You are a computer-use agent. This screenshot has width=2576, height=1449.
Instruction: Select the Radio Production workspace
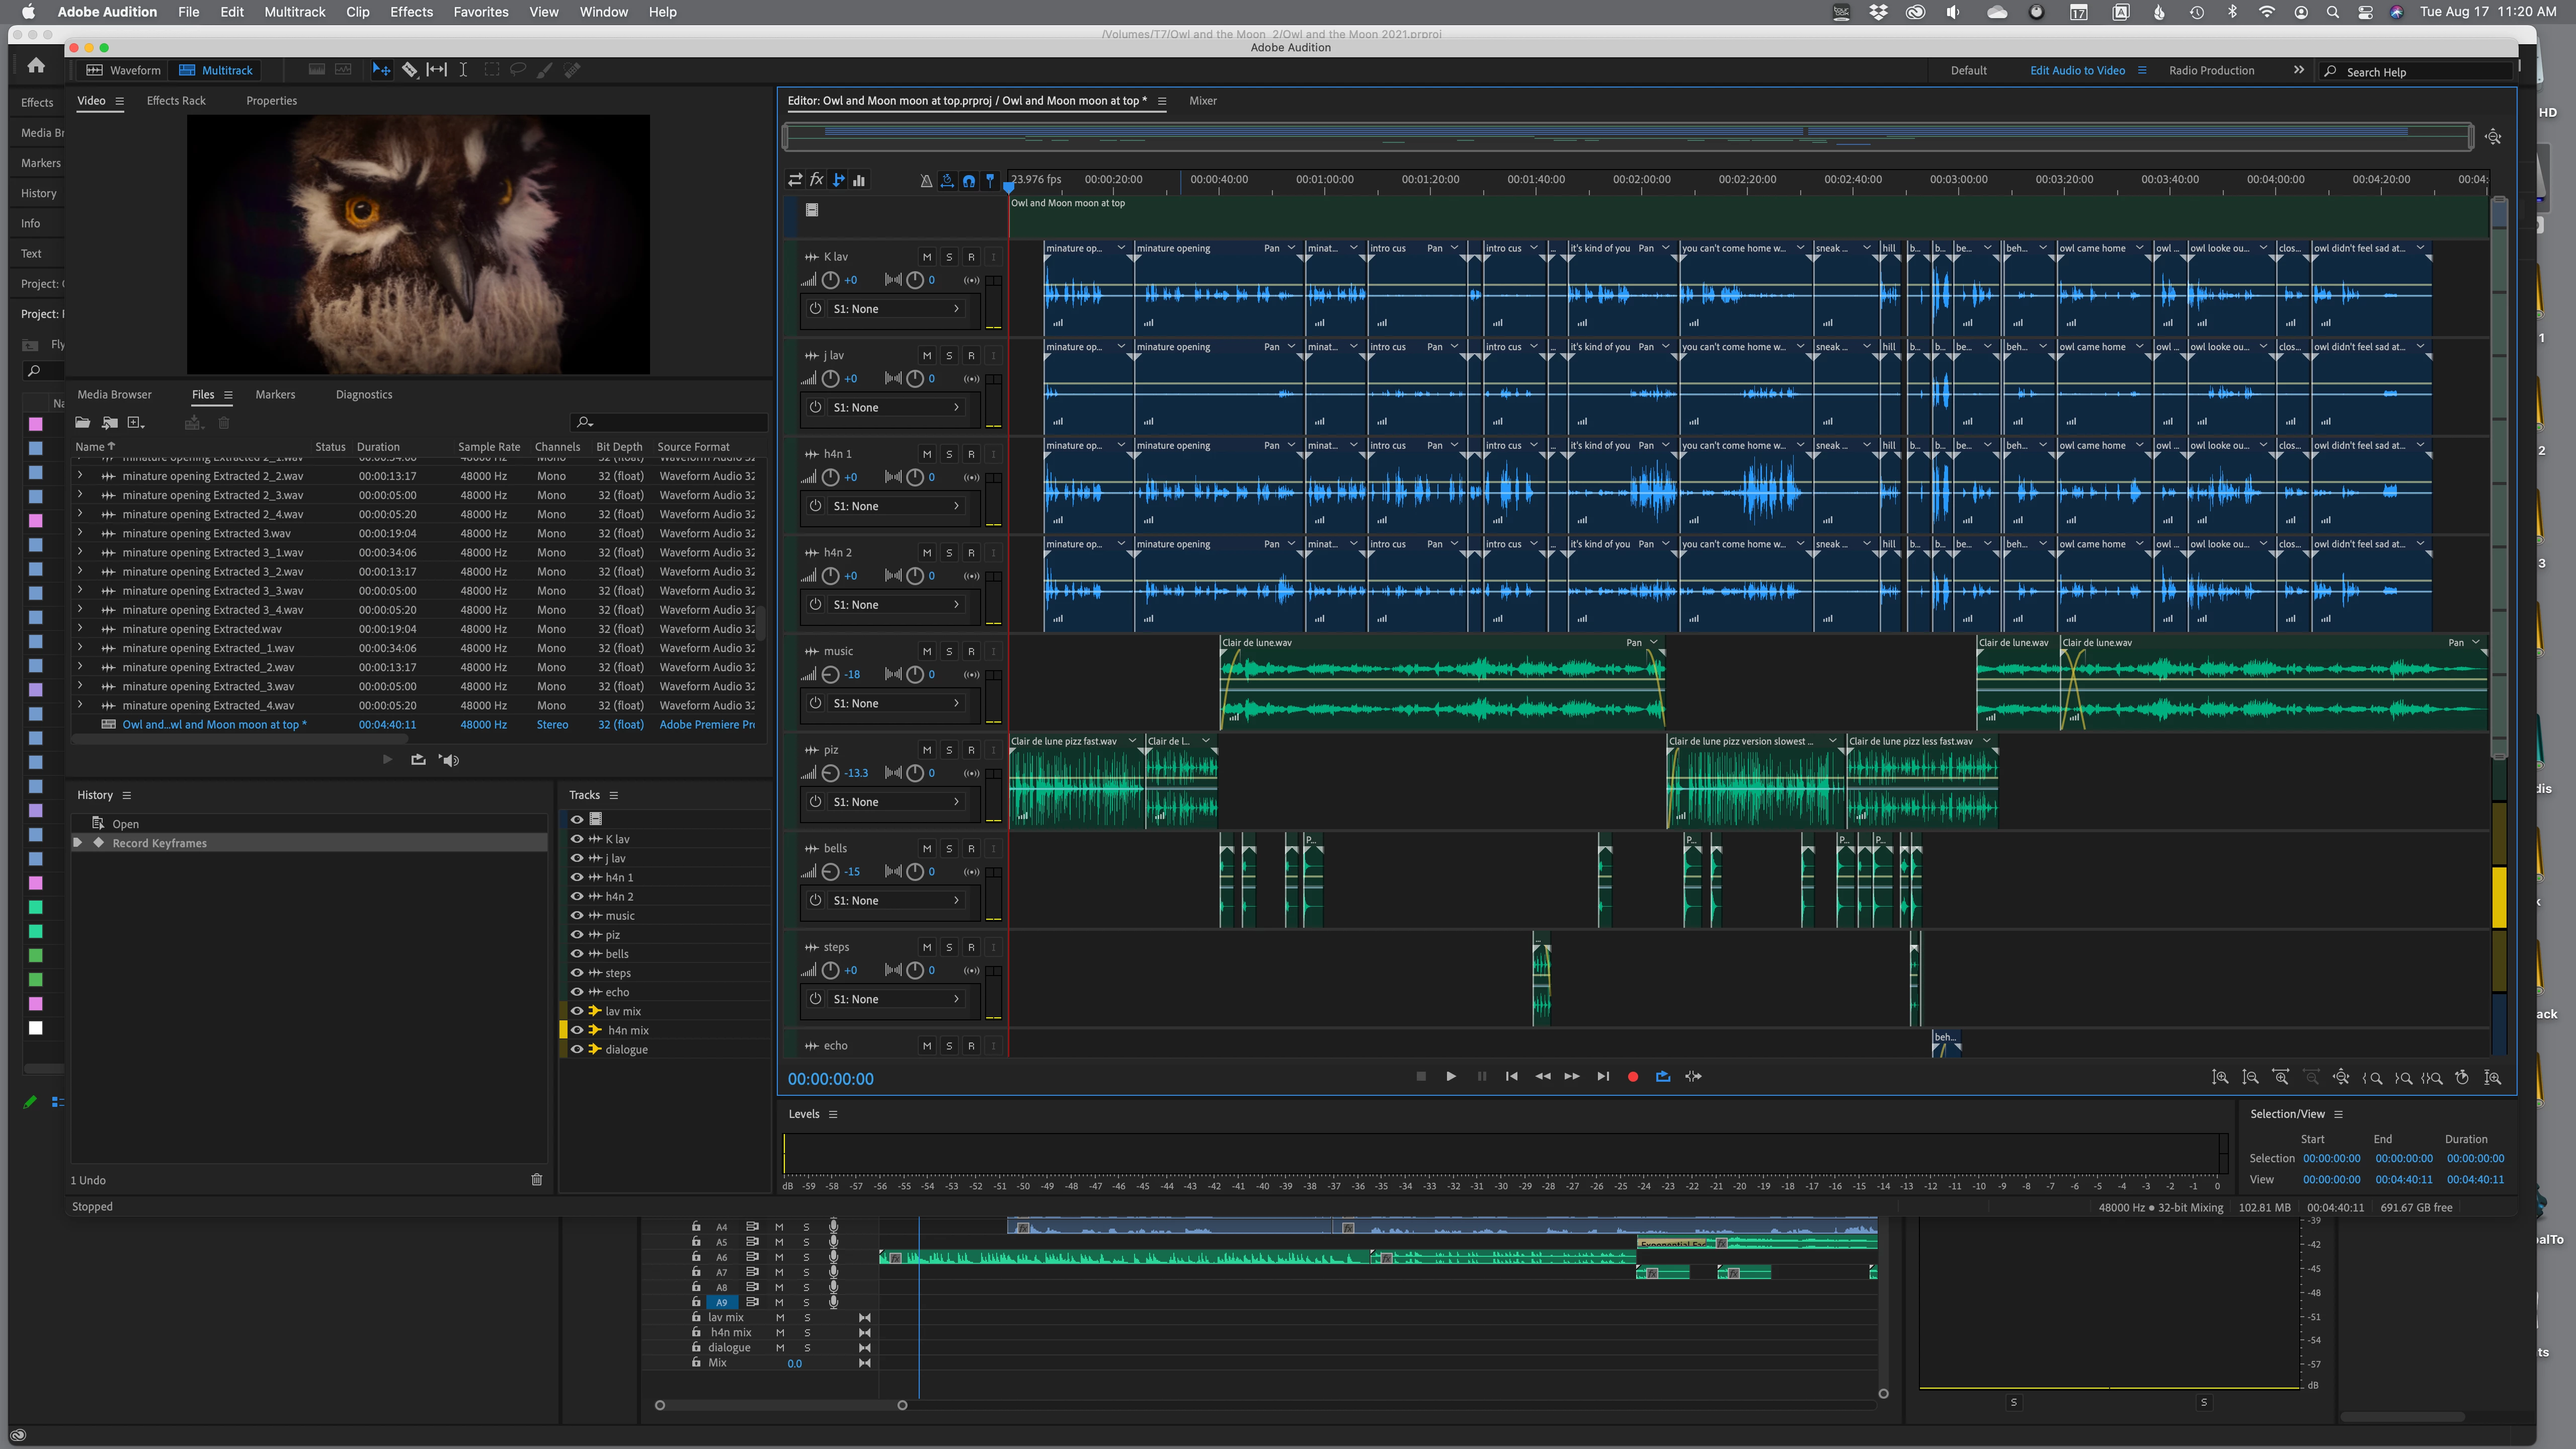2211,70
